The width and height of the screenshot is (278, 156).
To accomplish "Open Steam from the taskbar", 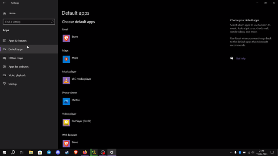I will pyautogui.click(x=67, y=152).
